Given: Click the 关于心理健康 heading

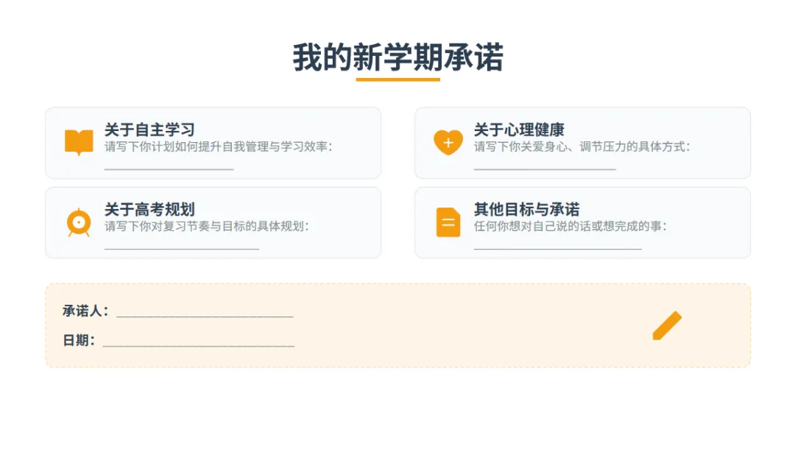Looking at the screenshot, I should point(519,130).
